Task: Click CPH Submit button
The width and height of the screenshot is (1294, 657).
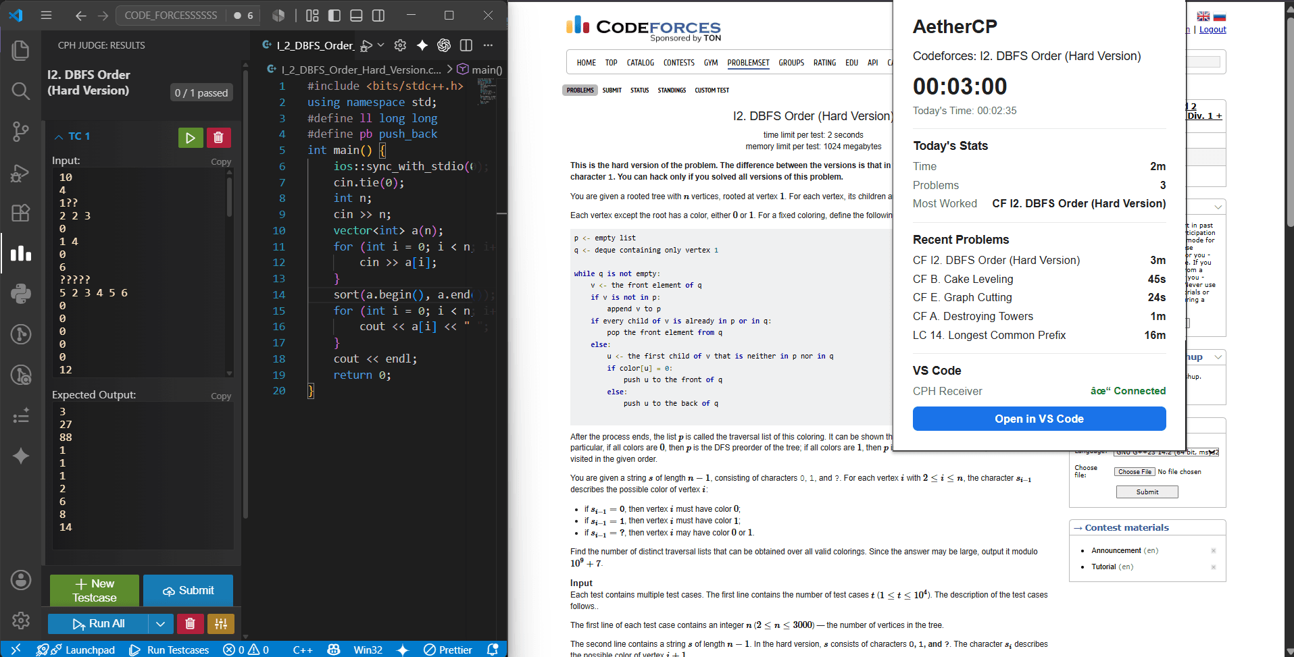Action: (188, 590)
